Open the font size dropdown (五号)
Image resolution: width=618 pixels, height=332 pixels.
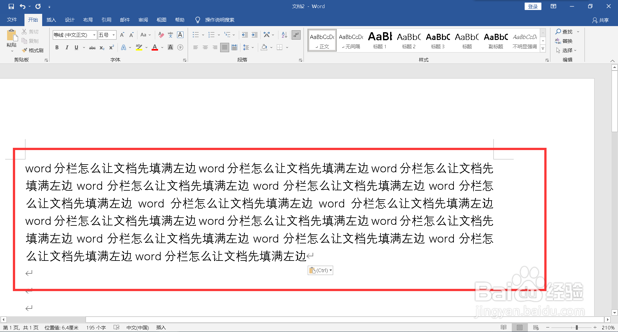tap(114, 35)
